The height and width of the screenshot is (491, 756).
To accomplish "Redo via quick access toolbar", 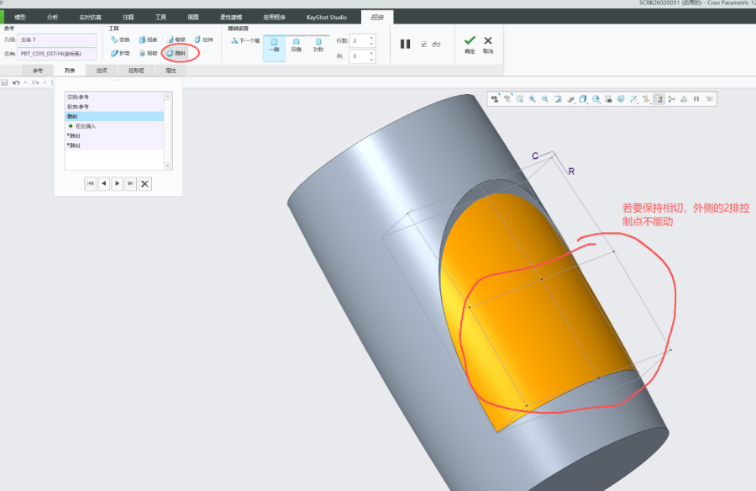I will tap(35, 82).
